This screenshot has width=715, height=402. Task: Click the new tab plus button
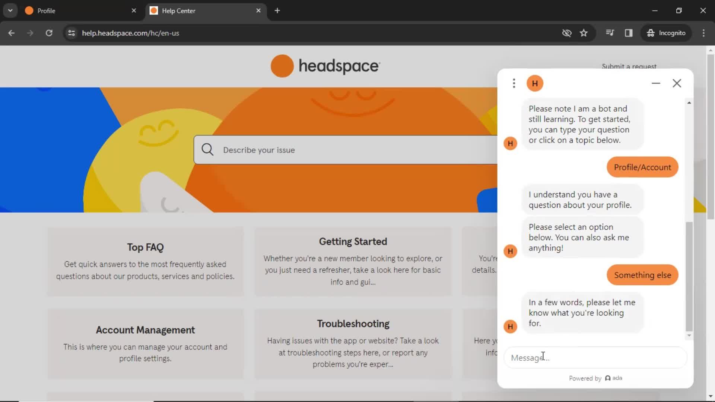point(278,10)
